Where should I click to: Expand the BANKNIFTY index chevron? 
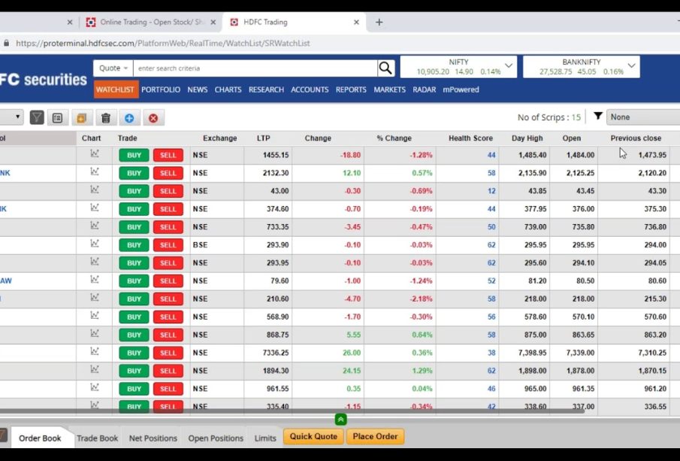[631, 66]
